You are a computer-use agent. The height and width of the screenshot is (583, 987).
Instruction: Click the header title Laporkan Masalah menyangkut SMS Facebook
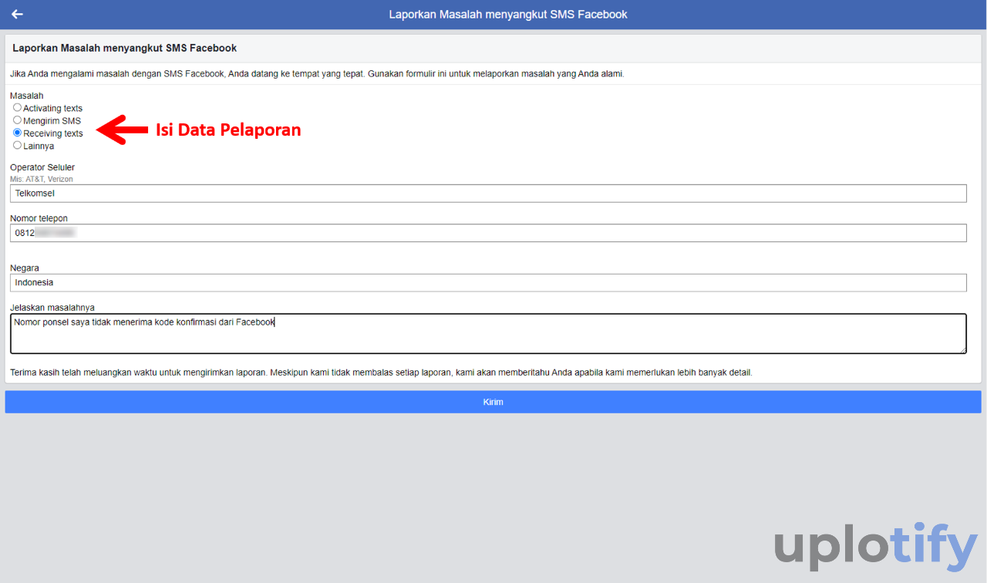pos(508,14)
